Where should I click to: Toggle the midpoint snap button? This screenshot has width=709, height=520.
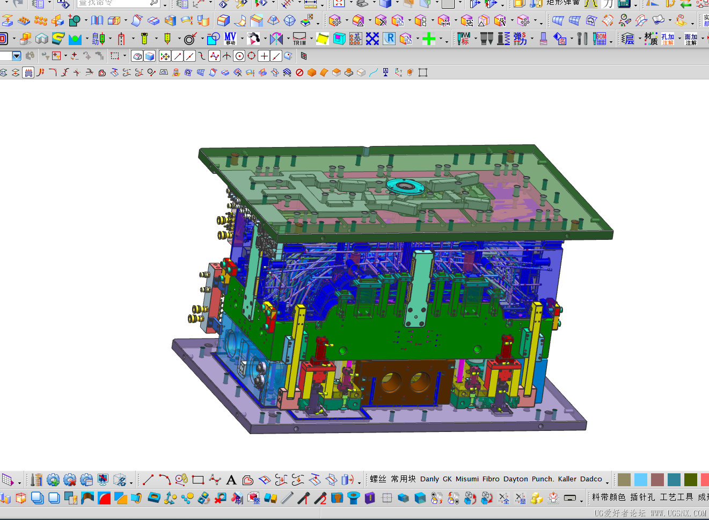coord(189,56)
